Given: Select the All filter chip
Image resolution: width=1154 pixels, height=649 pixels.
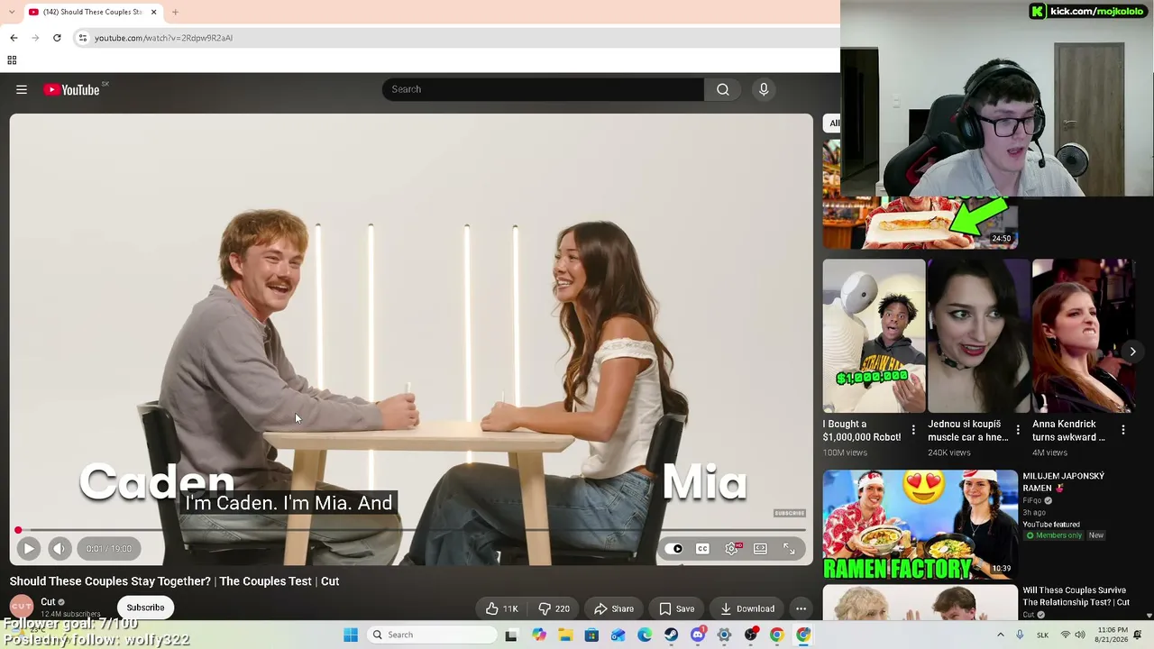Looking at the screenshot, I should pos(833,123).
